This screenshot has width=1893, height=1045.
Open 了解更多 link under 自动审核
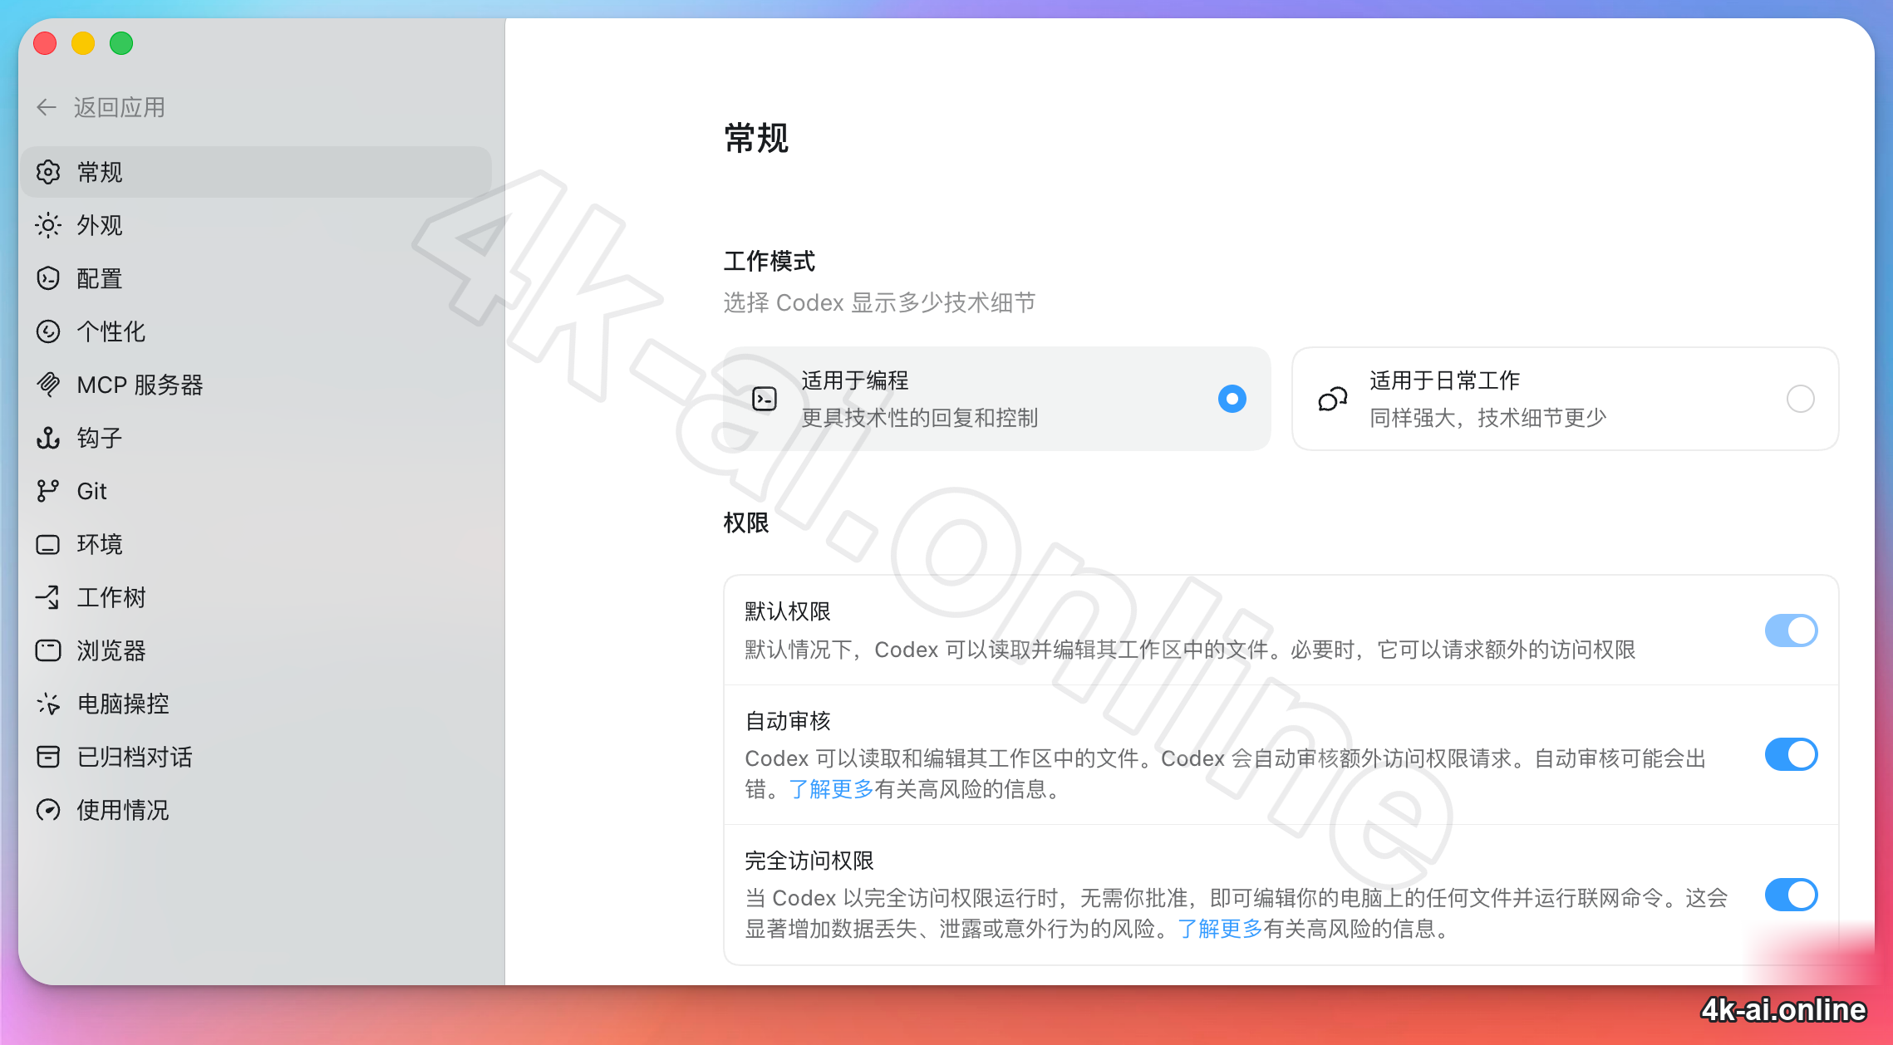point(831,789)
